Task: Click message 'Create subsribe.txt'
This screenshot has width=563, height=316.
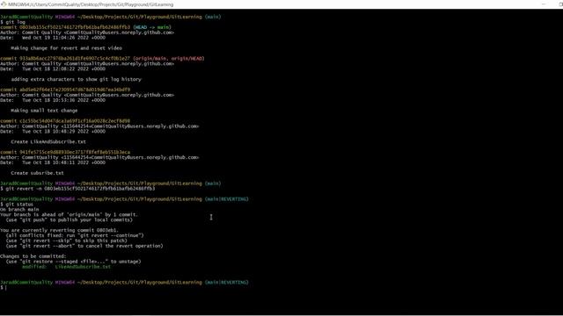Action: point(37,173)
